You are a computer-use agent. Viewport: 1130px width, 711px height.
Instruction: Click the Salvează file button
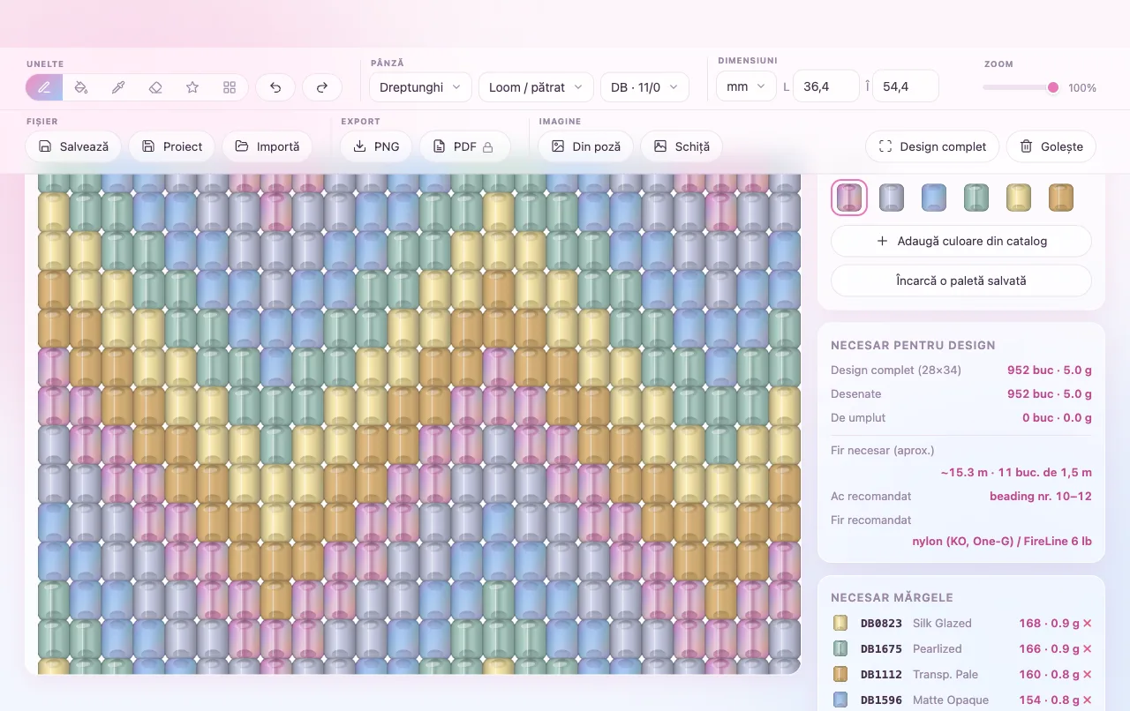pos(73,146)
